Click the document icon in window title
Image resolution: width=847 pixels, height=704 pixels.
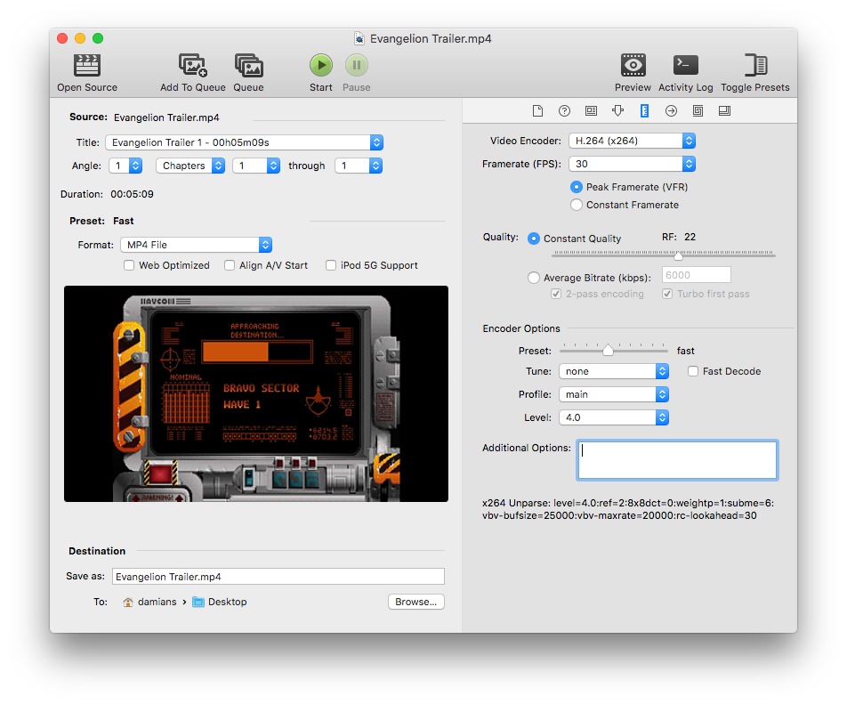[359, 38]
